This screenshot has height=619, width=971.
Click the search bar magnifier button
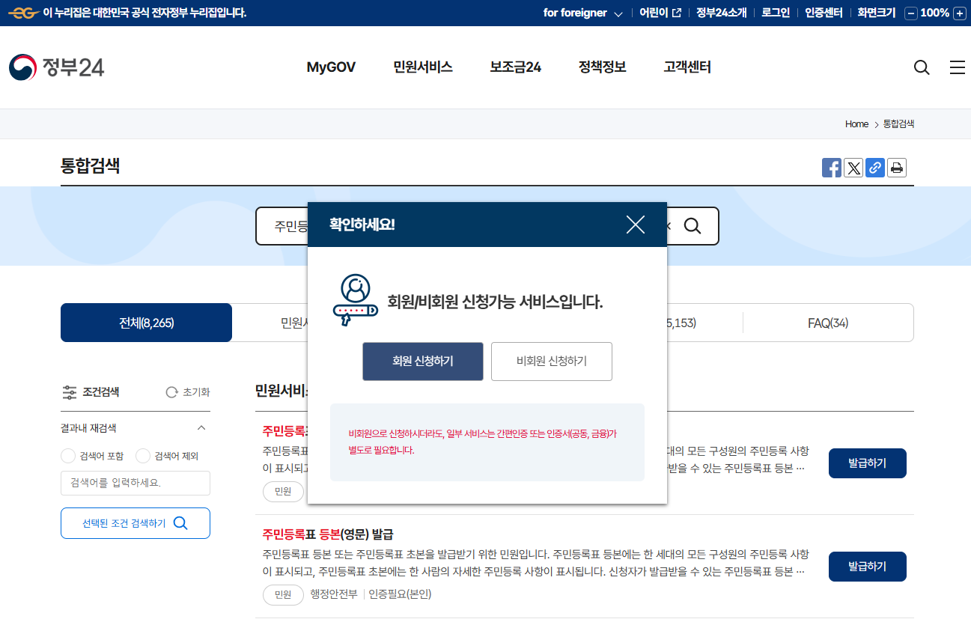coord(693,226)
